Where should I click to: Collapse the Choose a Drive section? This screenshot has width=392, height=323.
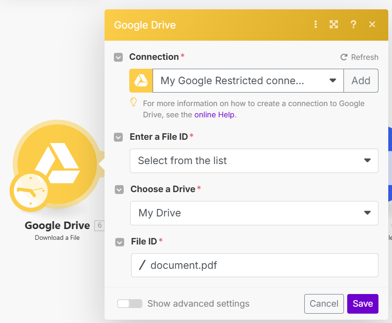(119, 189)
